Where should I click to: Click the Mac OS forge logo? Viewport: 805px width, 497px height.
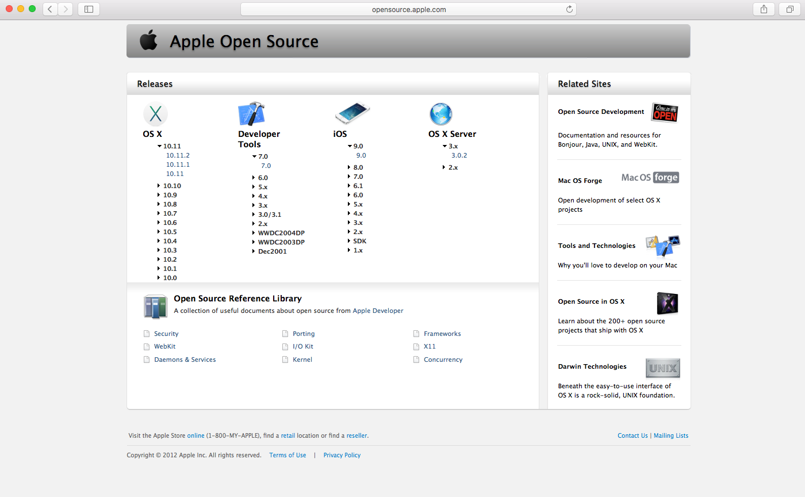(x=650, y=178)
